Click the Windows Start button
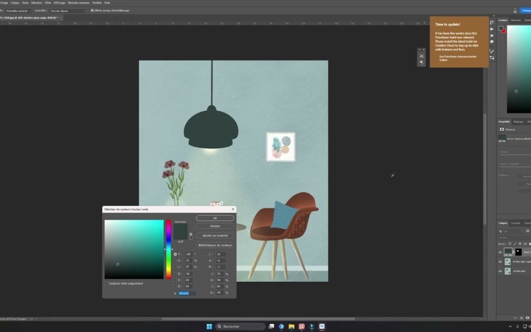Image resolution: width=531 pixels, height=332 pixels. (x=209, y=327)
